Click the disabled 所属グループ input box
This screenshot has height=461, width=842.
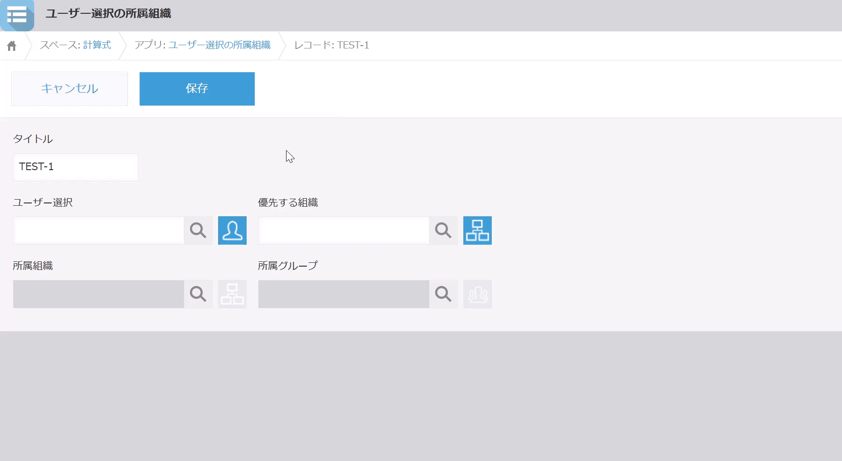[x=344, y=294]
